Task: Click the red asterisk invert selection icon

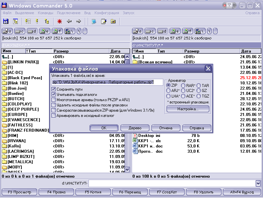Action: point(60,21)
